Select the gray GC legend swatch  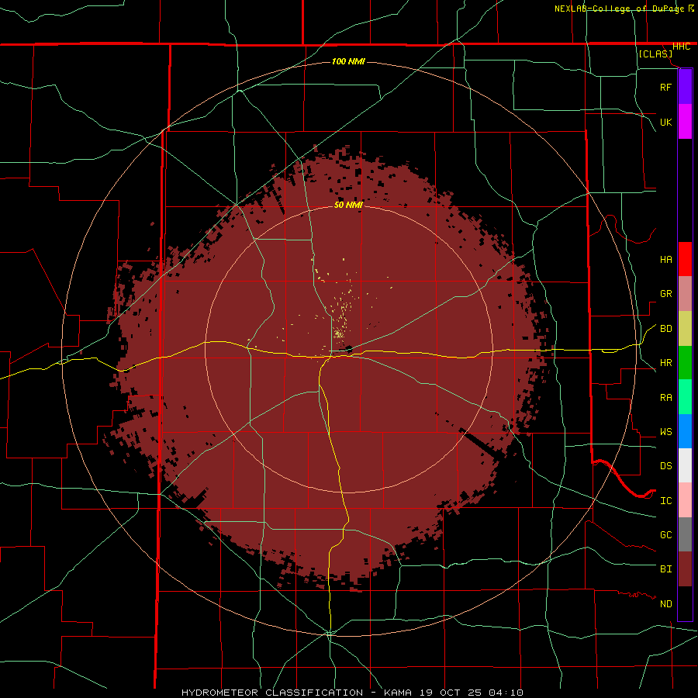(x=685, y=534)
